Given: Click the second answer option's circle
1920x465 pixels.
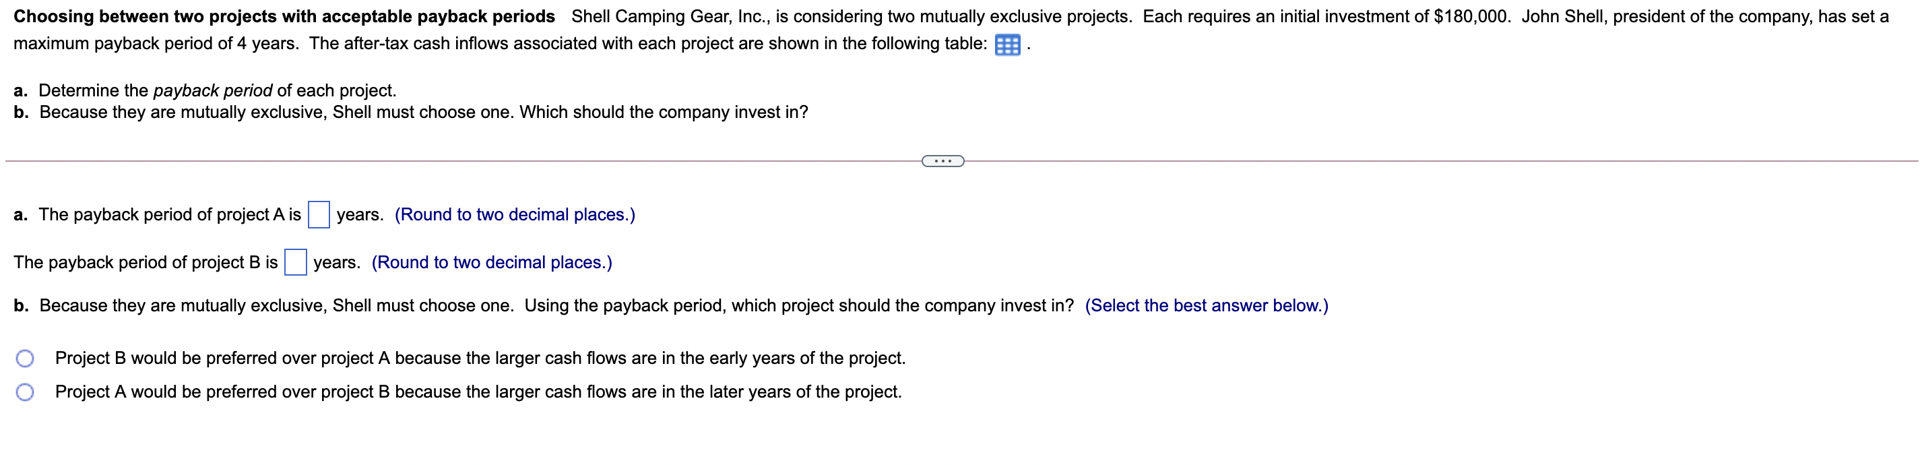Looking at the screenshot, I should click(25, 390).
